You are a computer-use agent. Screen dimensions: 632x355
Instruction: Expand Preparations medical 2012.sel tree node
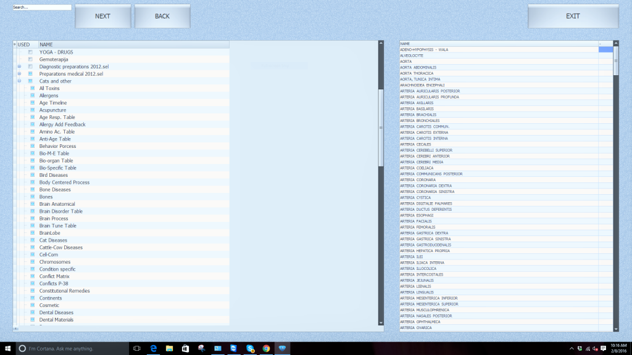tap(19, 74)
